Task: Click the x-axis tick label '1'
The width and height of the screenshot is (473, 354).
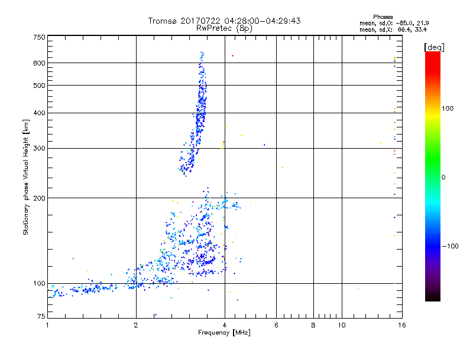Action: [47, 325]
